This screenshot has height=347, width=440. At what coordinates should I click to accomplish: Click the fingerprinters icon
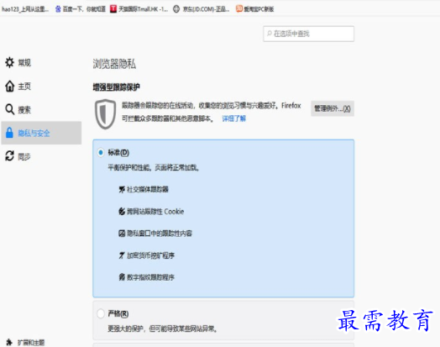pos(122,277)
